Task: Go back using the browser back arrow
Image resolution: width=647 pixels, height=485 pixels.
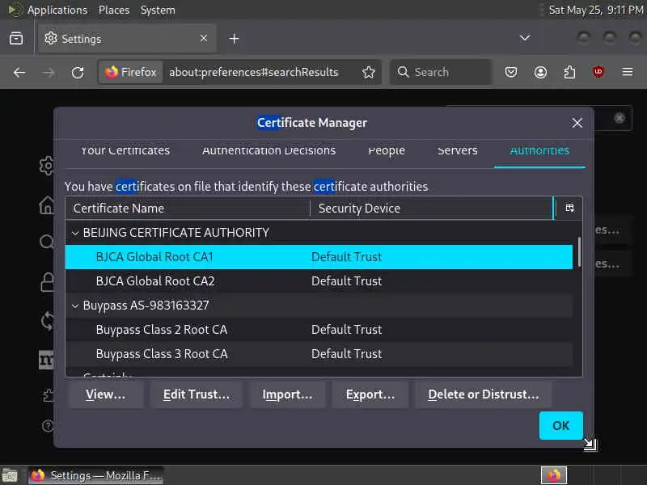Action: click(x=19, y=73)
